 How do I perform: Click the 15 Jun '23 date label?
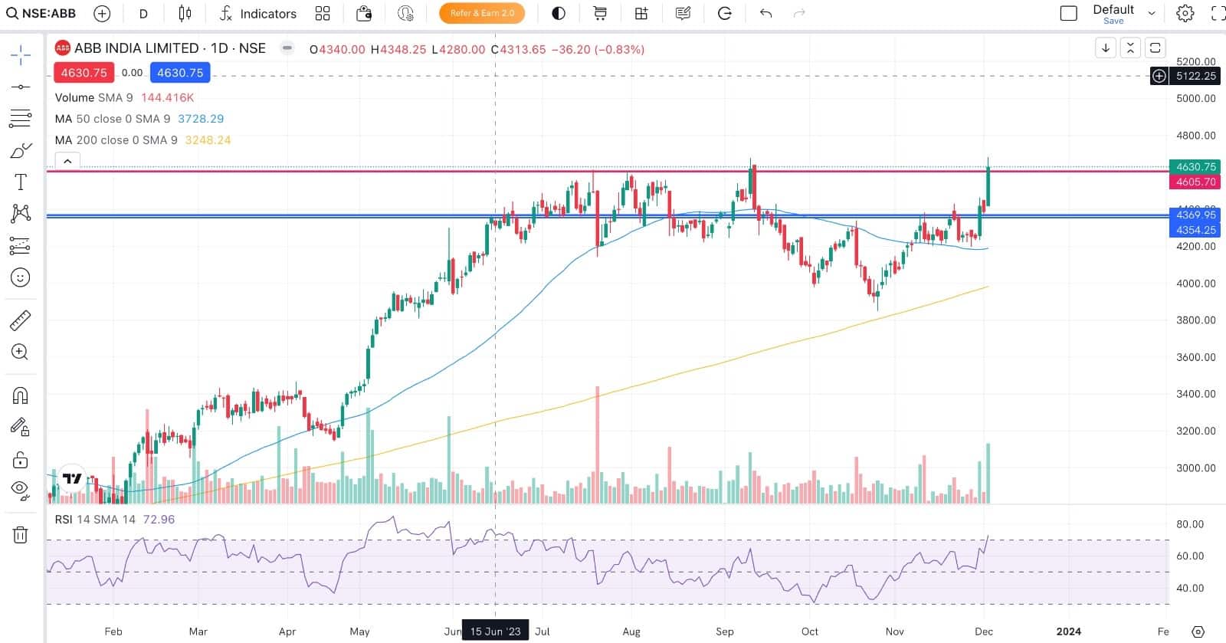[x=495, y=632]
